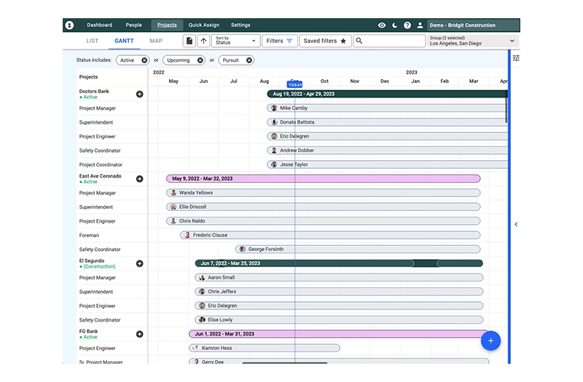This screenshot has height=382, width=583.
Task: Select Aaron Small's assignment bar
Action: 339,278
